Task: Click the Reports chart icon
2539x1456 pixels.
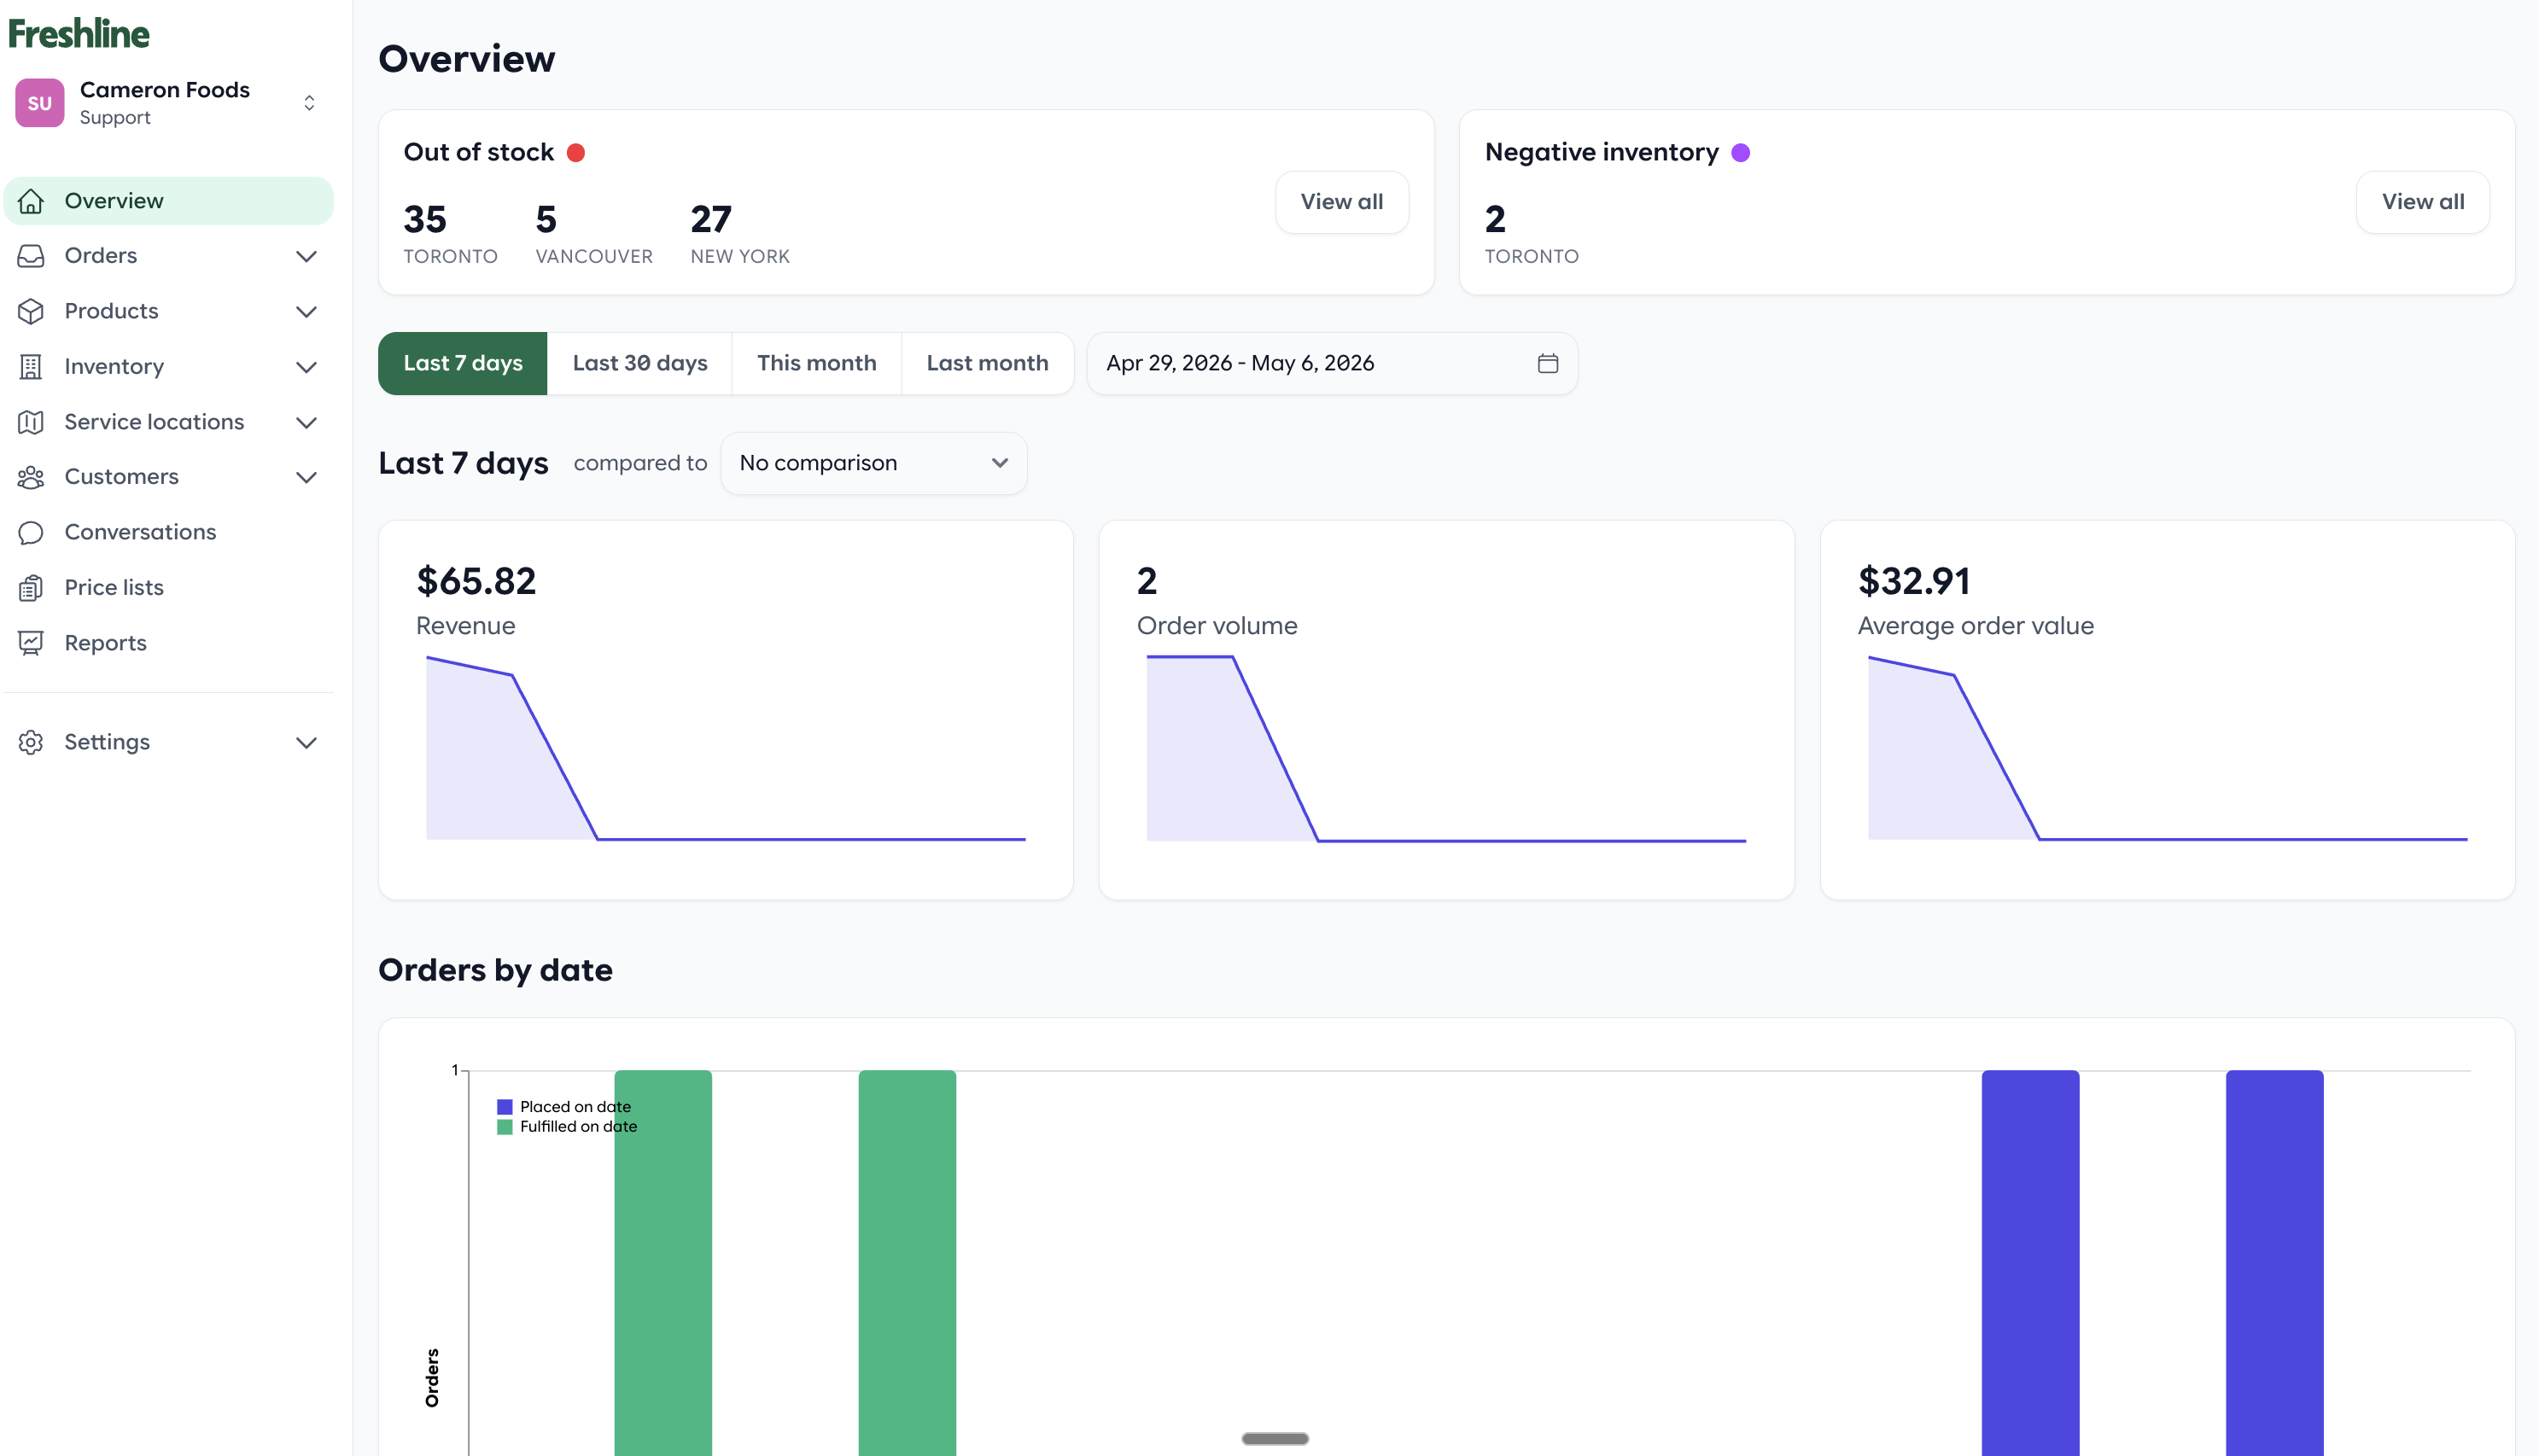Action: coord(31,643)
